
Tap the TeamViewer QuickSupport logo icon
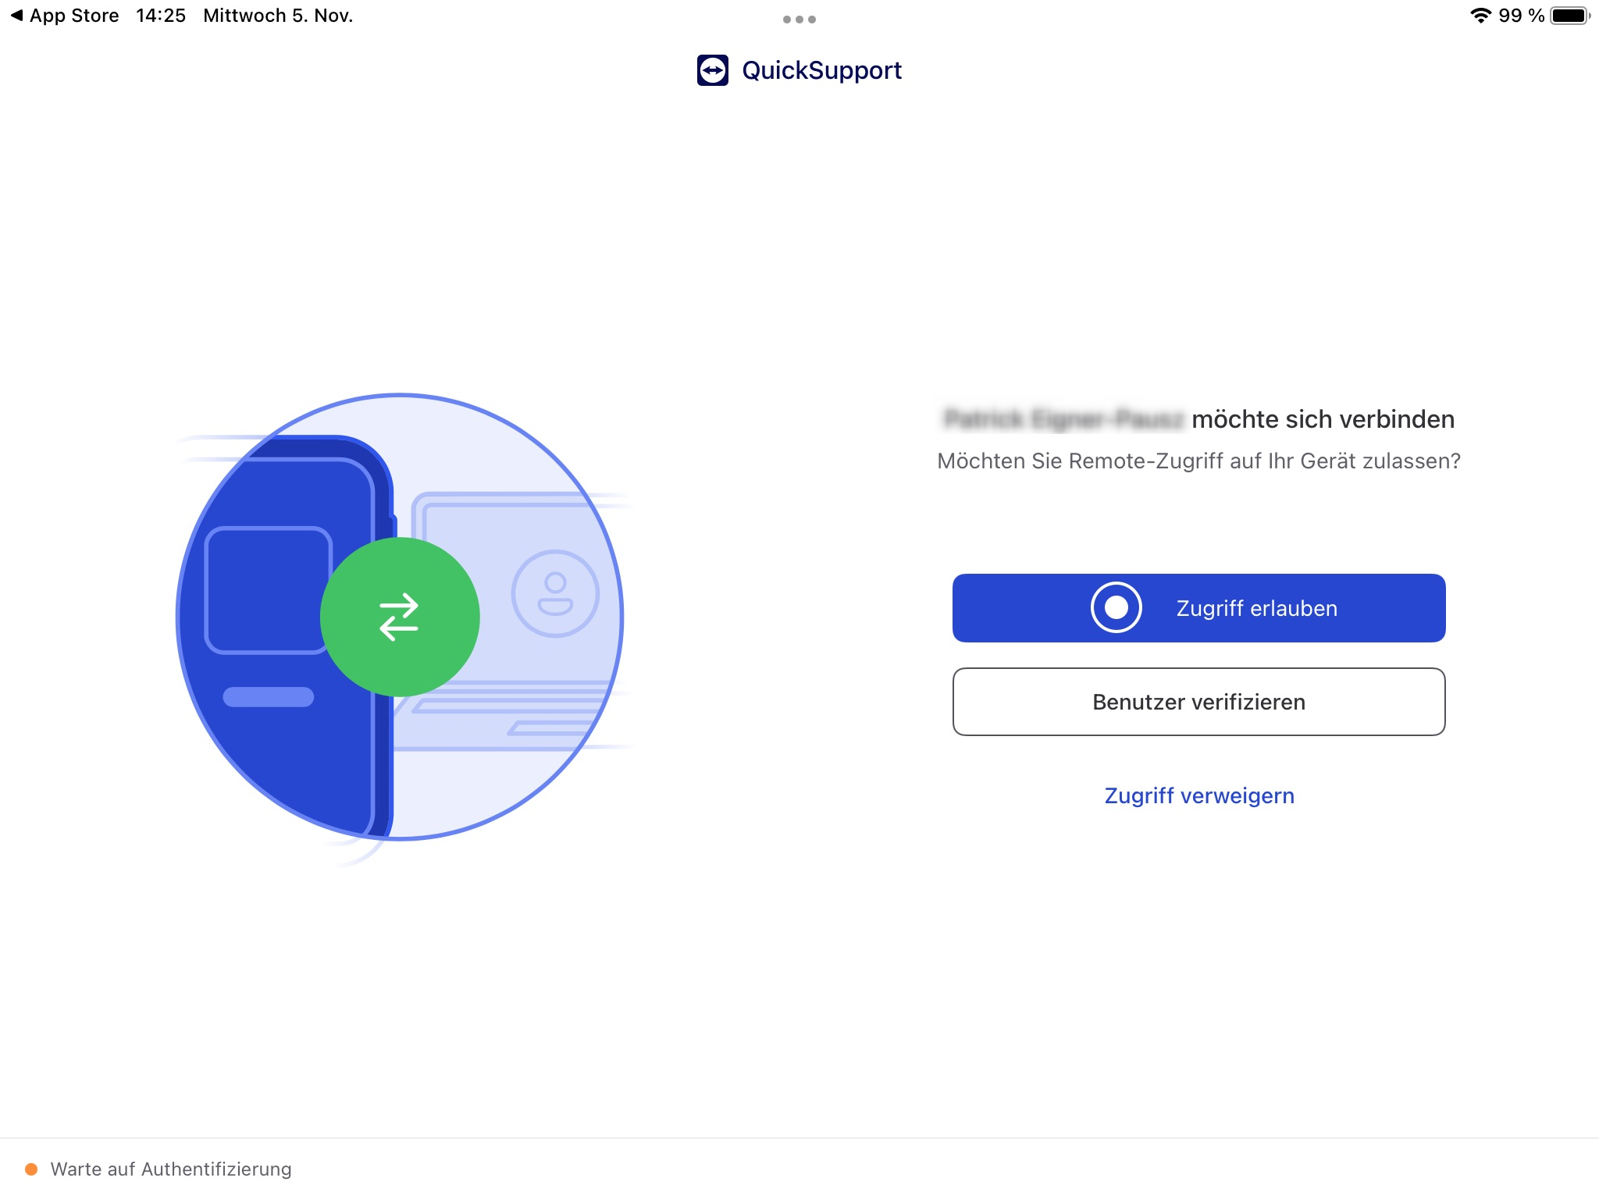point(712,70)
